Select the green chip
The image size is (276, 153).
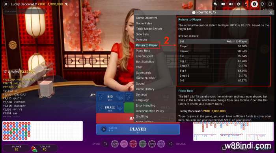click(143, 144)
